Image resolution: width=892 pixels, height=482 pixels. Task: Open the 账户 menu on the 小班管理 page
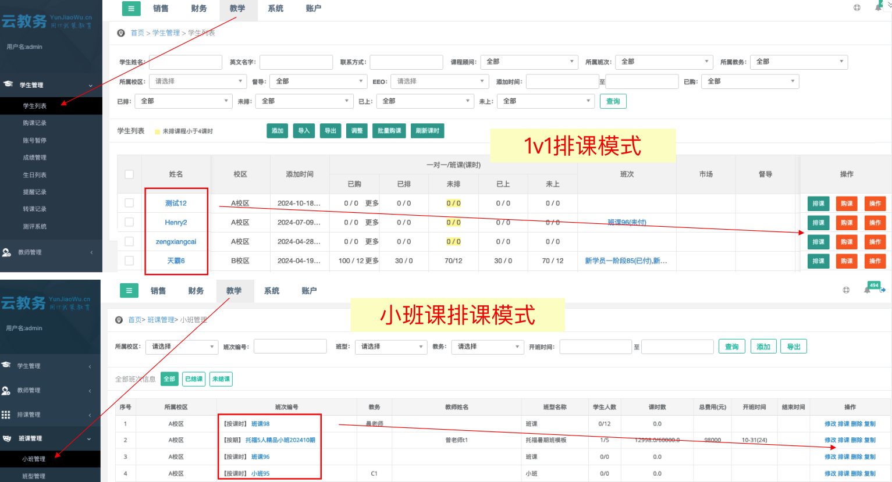click(310, 291)
